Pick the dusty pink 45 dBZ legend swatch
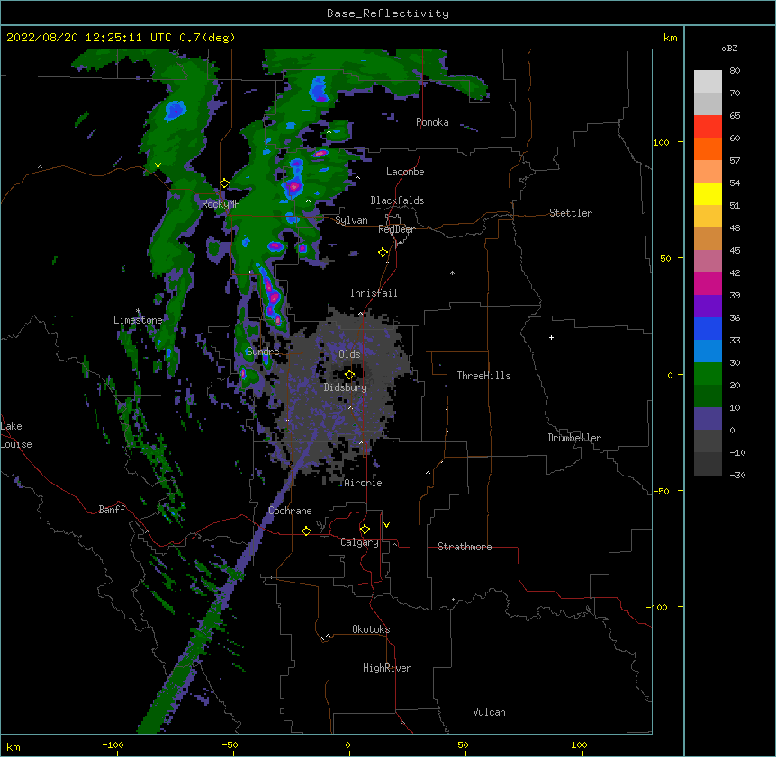The image size is (776, 757). [708, 262]
